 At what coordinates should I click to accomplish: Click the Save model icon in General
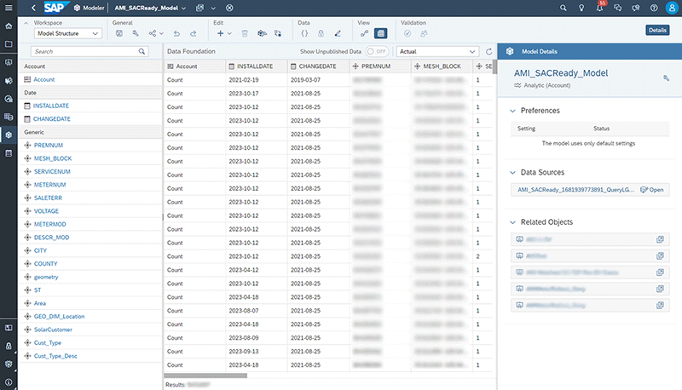tap(118, 33)
